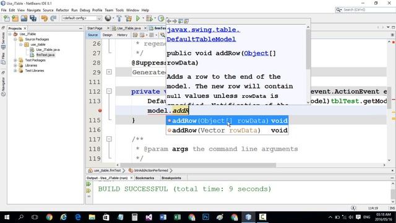Switch to the History view

[x=123, y=35]
